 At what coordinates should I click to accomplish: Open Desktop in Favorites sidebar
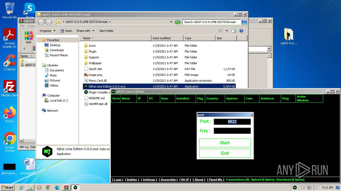click(x=55, y=45)
